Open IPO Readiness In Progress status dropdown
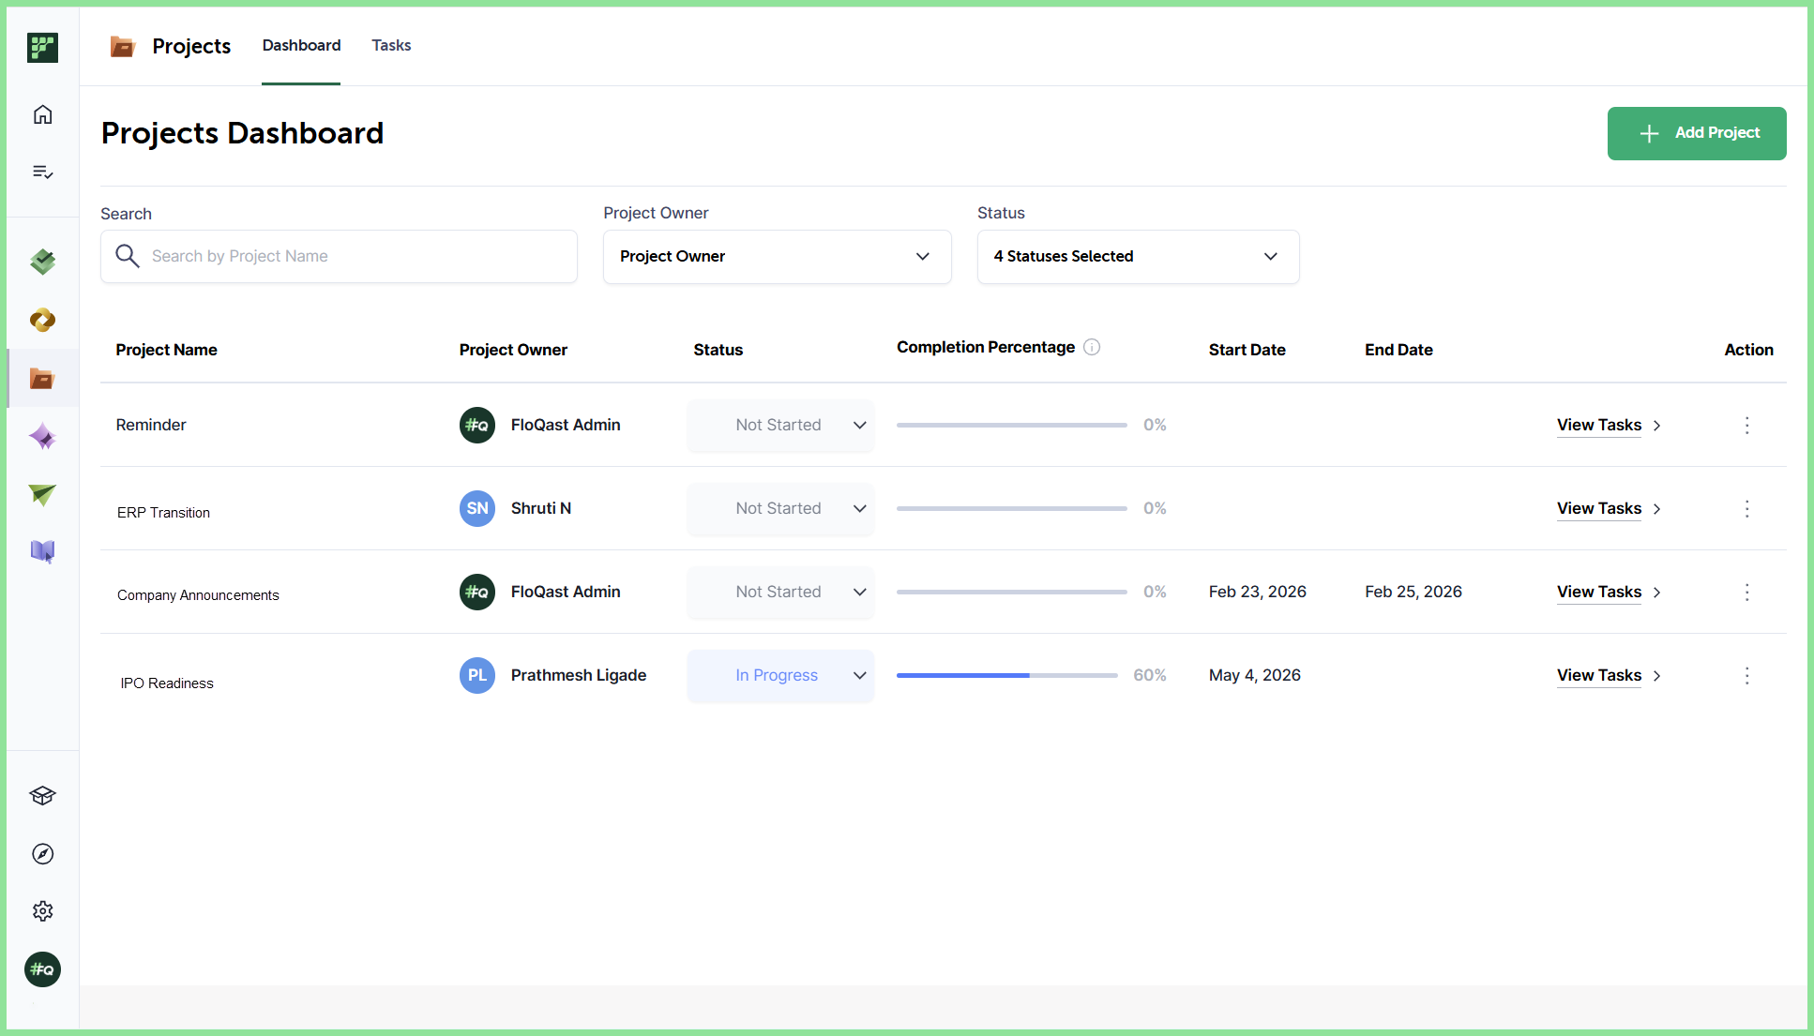This screenshot has width=1814, height=1036. (780, 675)
